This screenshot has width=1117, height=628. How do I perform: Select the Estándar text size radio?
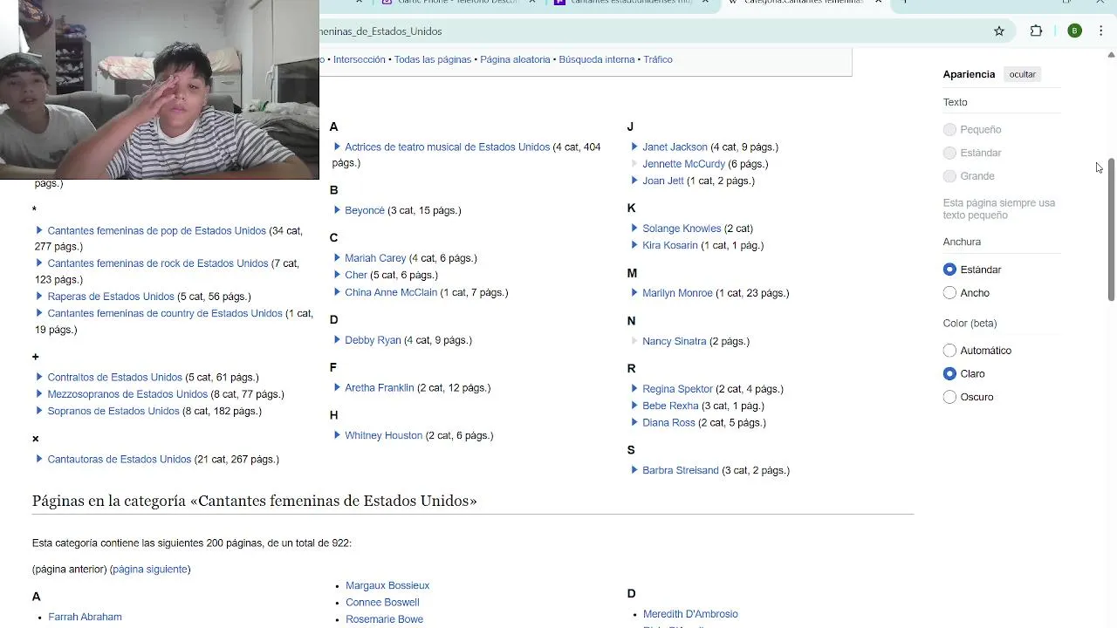tap(949, 153)
